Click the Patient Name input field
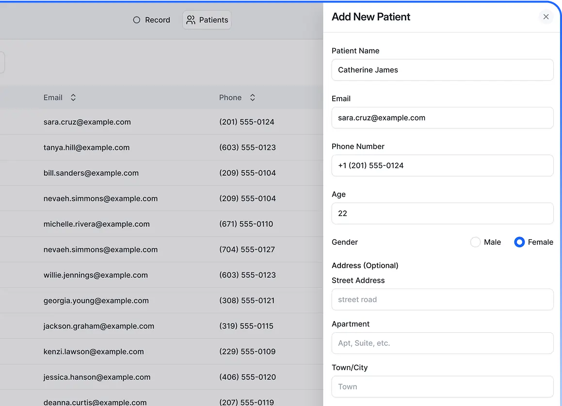The image size is (562, 406). 442,70
